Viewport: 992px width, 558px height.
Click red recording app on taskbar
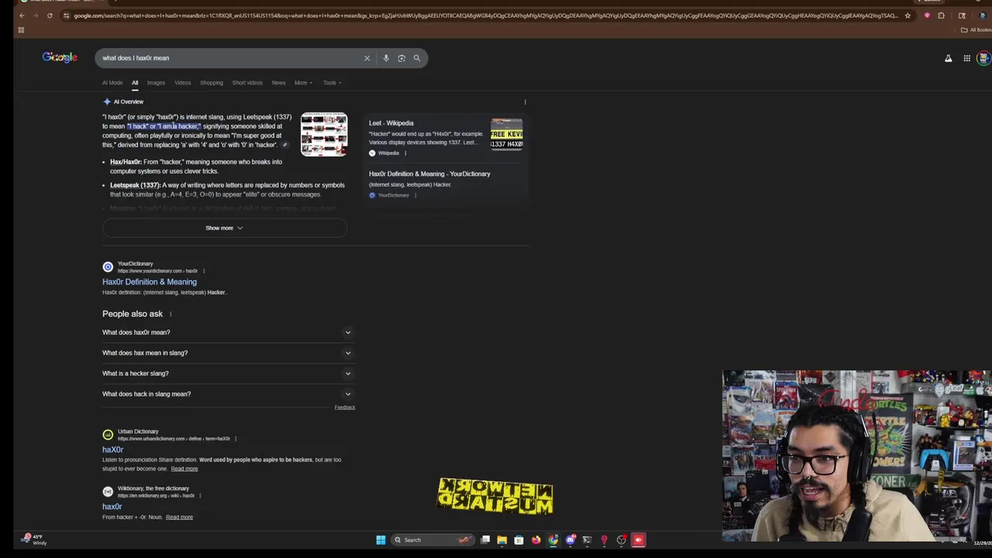click(639, 540)
